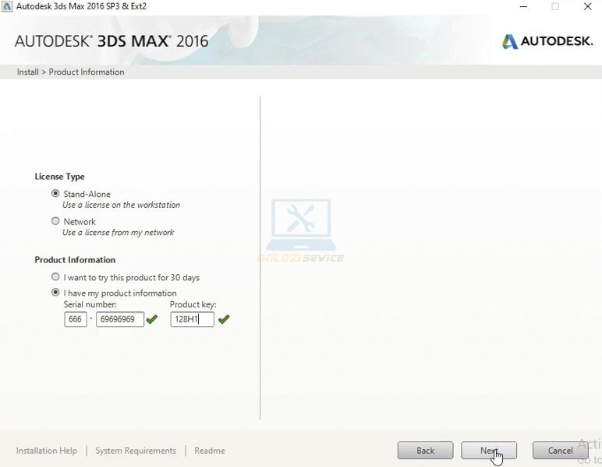Viewport: 602px width, 467px height.
Task: Select "I have my product information"
Action: coord(55,293)
